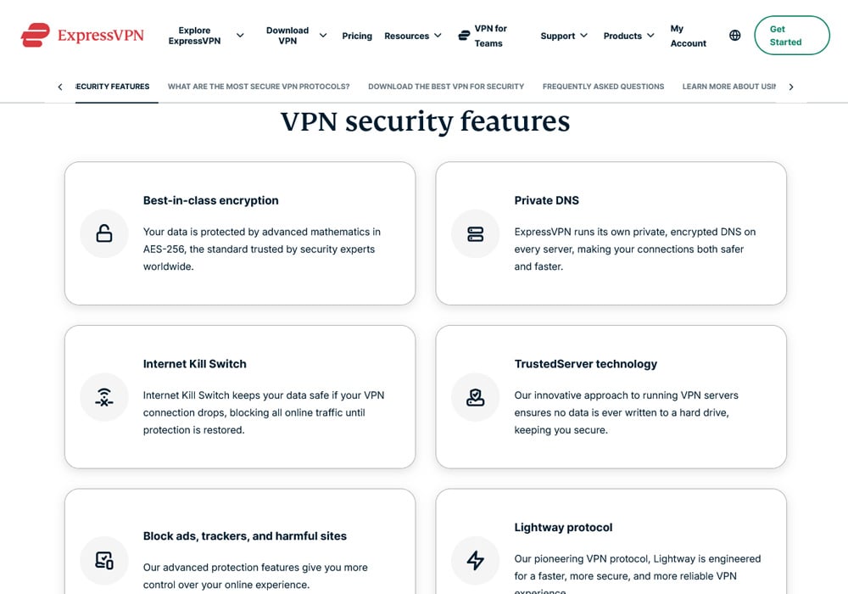Open the language globe selector

(x=734, y=36)
